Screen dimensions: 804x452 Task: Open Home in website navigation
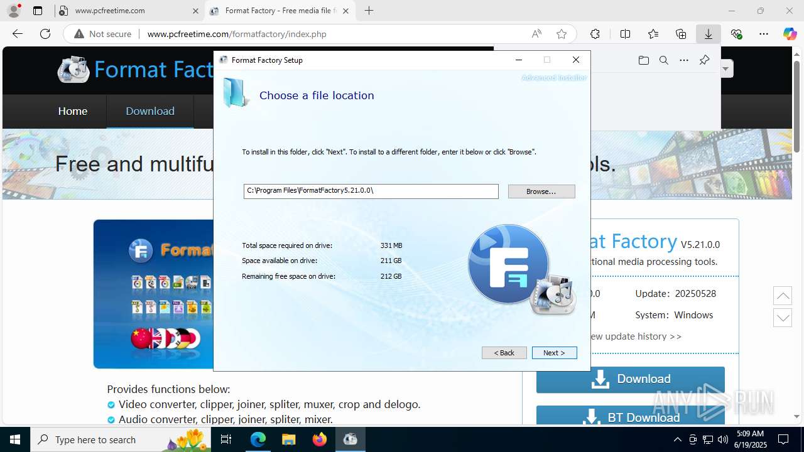73,111
